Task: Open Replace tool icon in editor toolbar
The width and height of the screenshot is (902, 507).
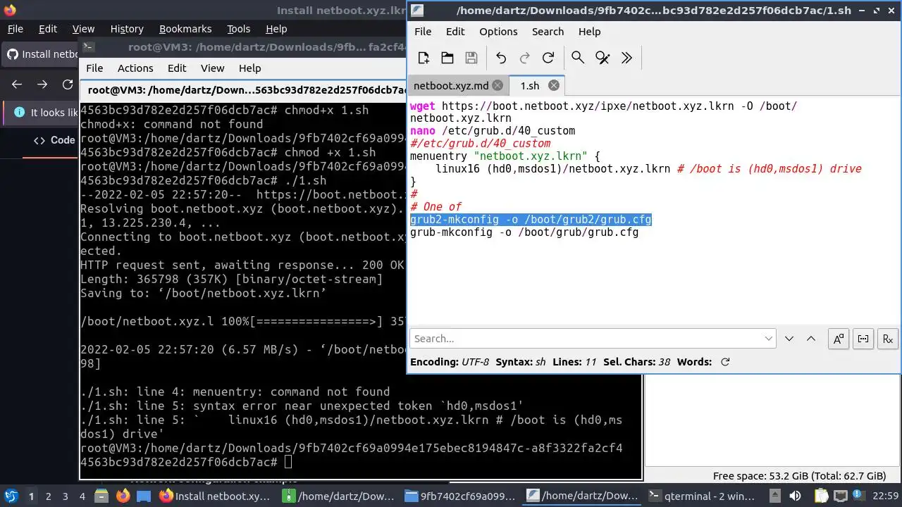Action: point(603,58)
